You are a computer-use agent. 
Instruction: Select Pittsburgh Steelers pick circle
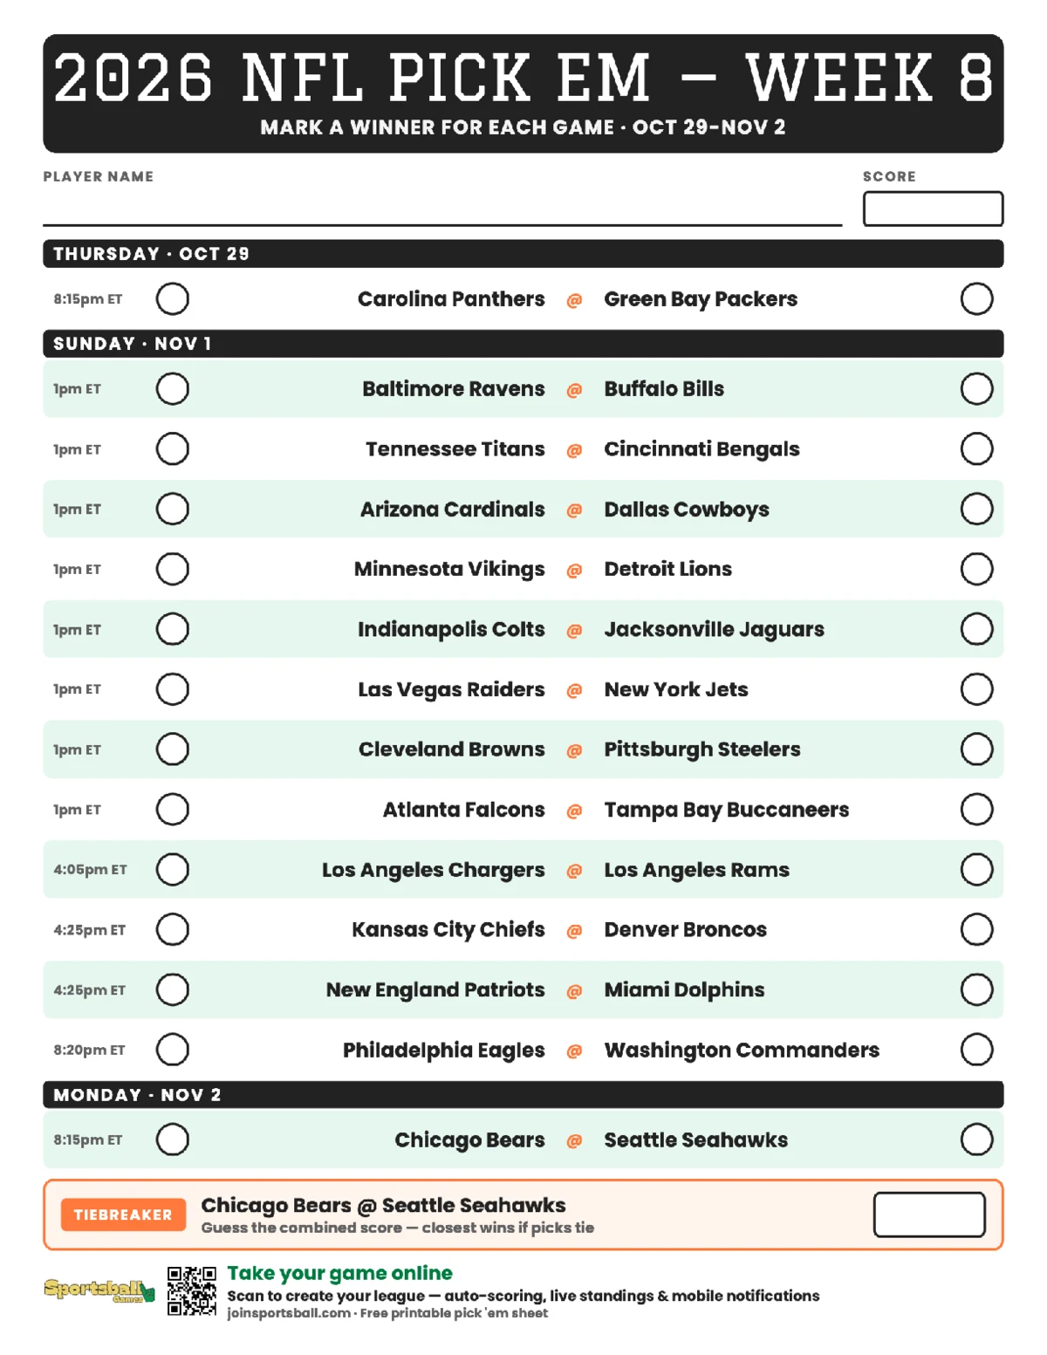[x=976, y=749]
